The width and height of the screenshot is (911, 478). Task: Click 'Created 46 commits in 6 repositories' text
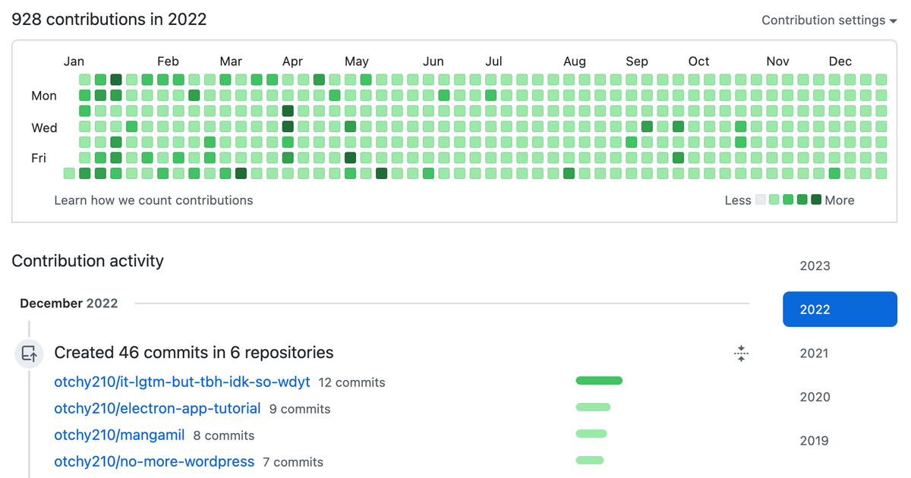(x=194, y=353)
